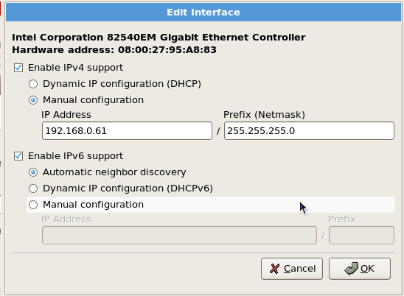Toggle the Enable IPv4 support checkbox

click(18, 68)
